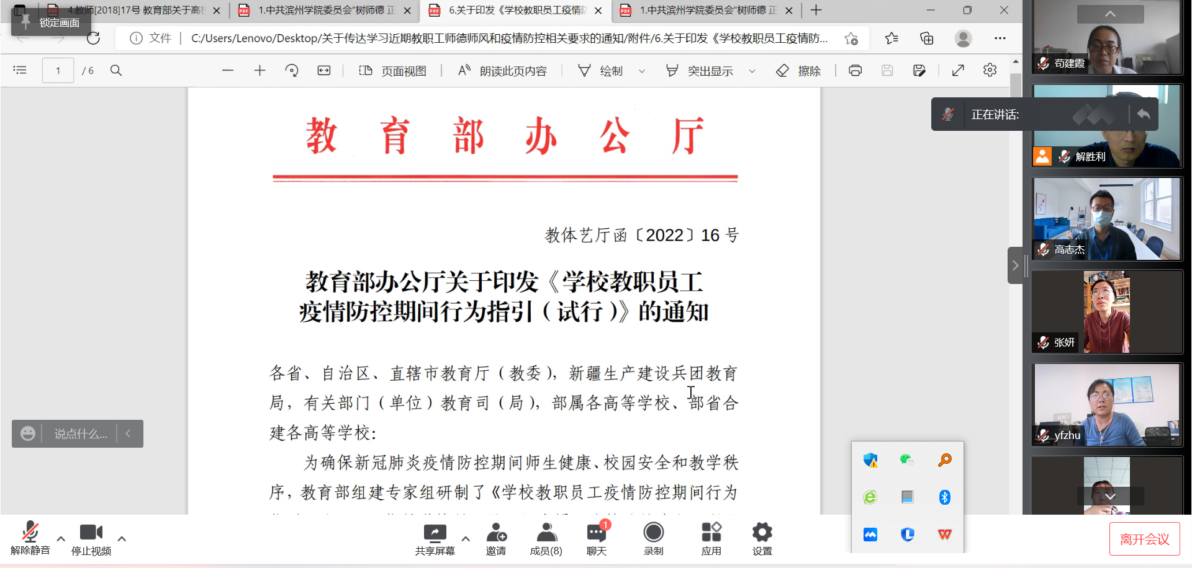Open the Chat (聊天) panel
The height and width of the screenshot is (568, 1192).
(x=597, y=538)
